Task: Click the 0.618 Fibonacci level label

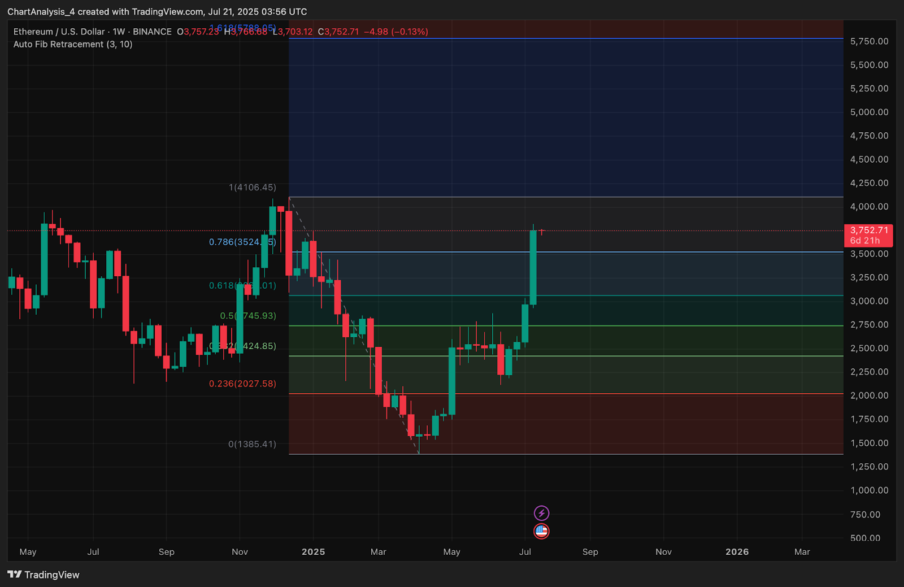Action: click(x=242, y=285)
